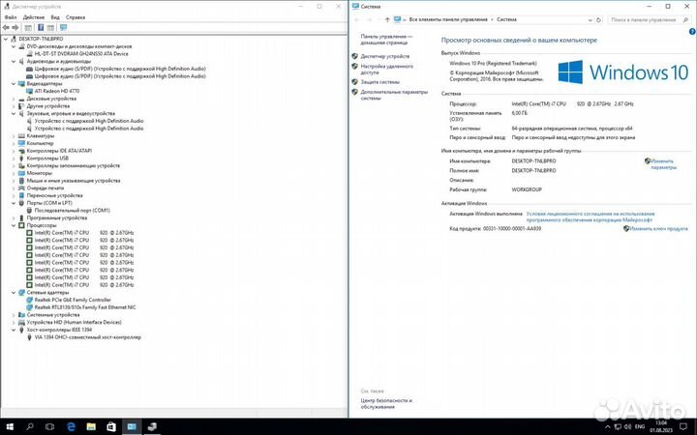Screen dimensions: 697x435
Task: Expand the Дисковые устройства category
Action: [x=14, y=99]
